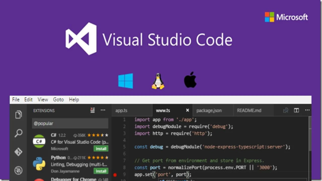The height and width of the screenshot is (181, 322).
Task: Click the sort order icon in Extensions panel
Action: 92,110
